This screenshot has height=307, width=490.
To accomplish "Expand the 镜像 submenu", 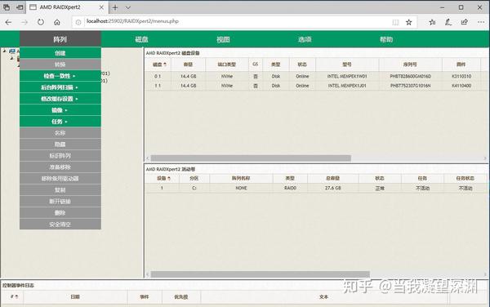I will click(60, 110).
